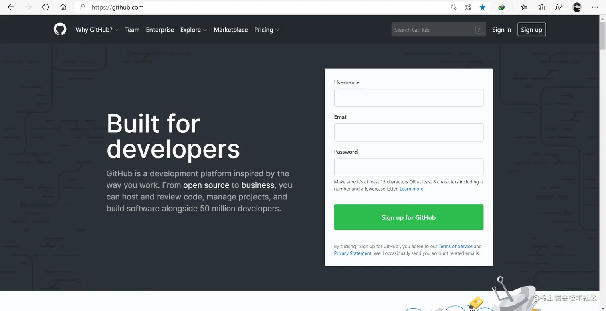Click the GitHub Octocat logo
Viewport: 606px width, 311px height.
tap(60, 29)
